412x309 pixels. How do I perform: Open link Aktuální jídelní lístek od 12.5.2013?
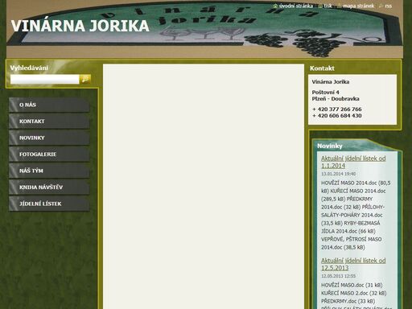click(x=353, y=264)
